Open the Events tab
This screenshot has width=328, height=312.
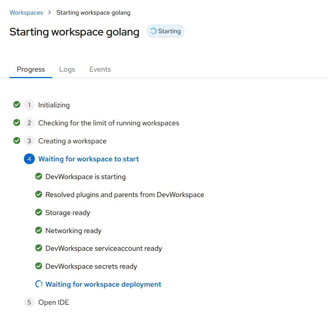coord(100,69)
